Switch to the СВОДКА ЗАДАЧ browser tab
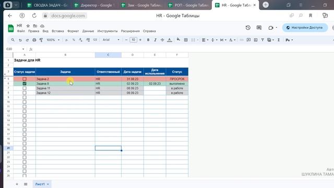 point(47,5)
